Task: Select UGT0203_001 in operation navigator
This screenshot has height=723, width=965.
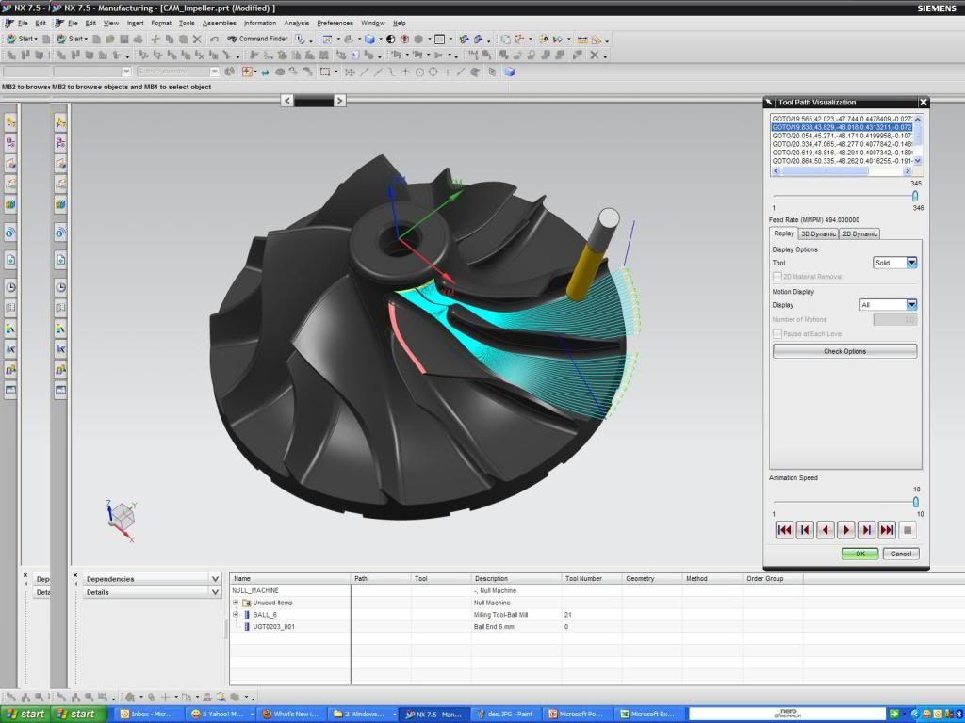Action: coord(273,626)
